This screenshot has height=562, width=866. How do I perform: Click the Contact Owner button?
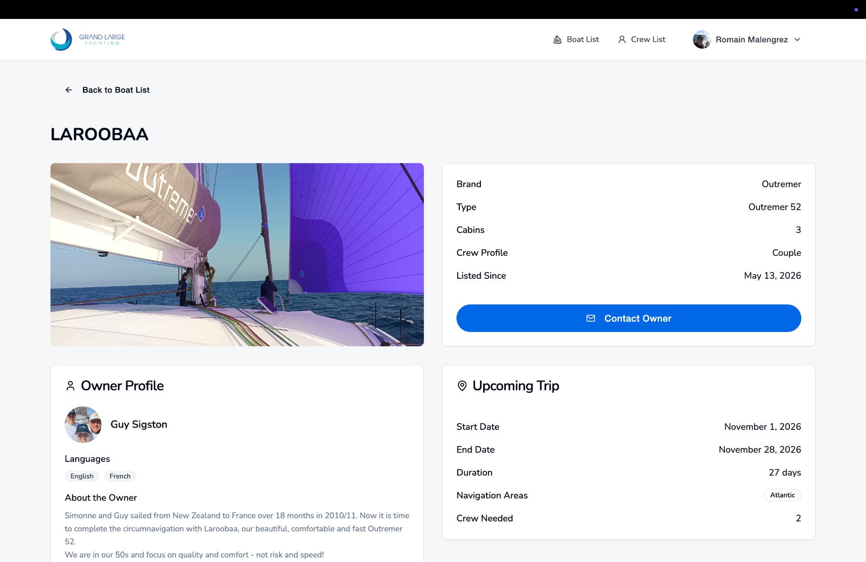point(629,318)
